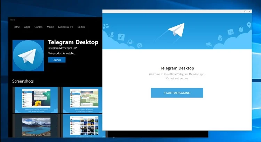Launch Telegram Desktop from the Store
261x142 pixels.
[x=57, y=60]
